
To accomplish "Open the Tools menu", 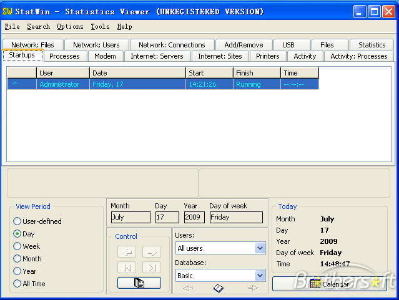I will [100, 27].
